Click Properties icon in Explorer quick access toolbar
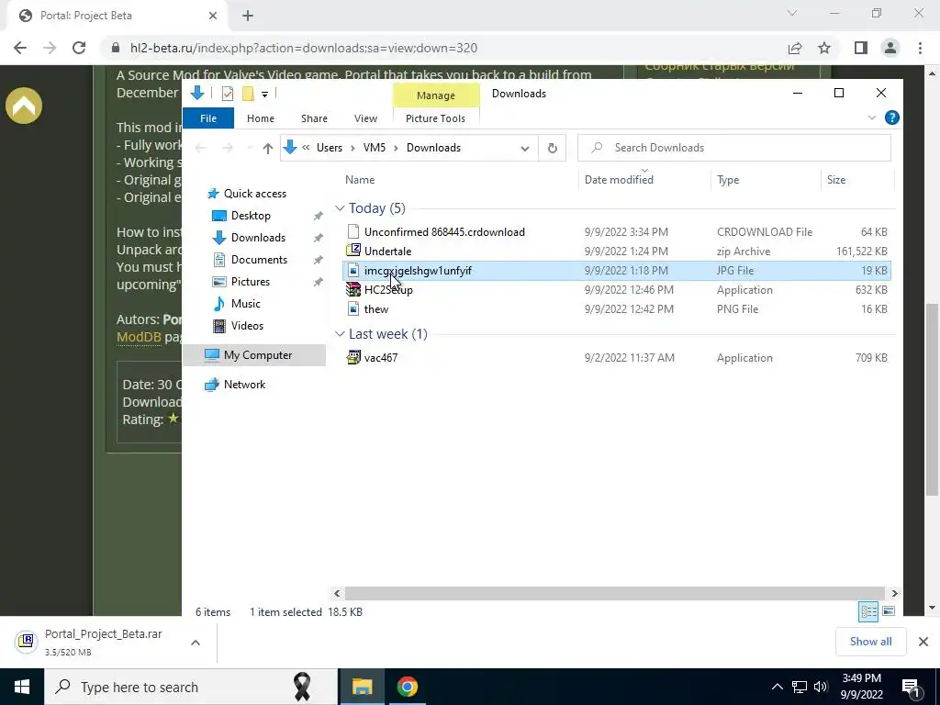The height and width of the screenshot is (705, 940). [x=228, y=94]
